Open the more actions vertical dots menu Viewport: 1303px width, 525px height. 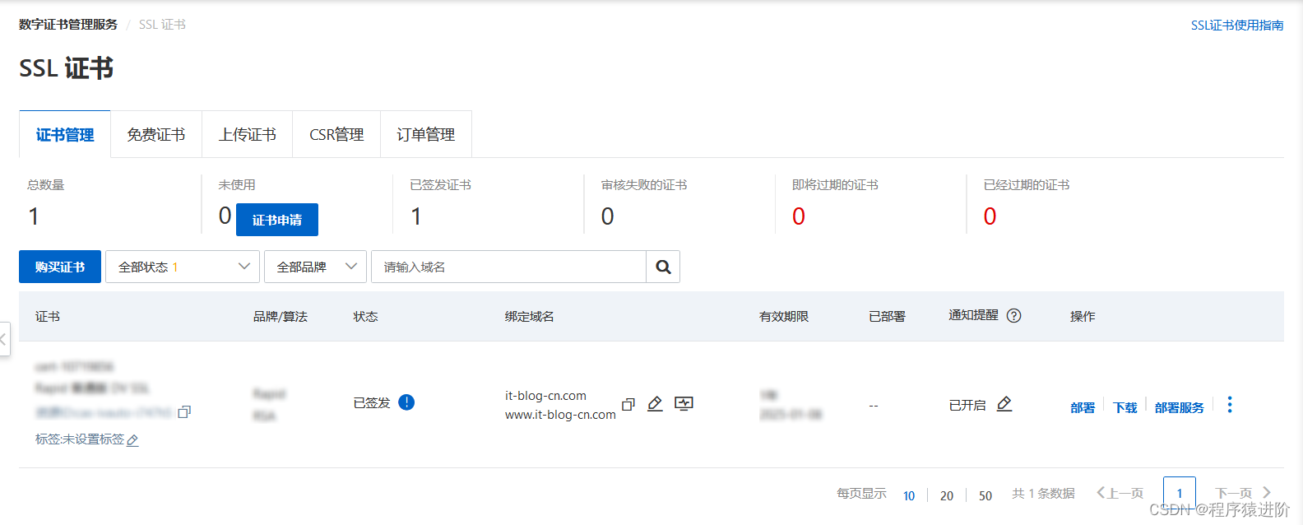click(x=1229, y=405)
